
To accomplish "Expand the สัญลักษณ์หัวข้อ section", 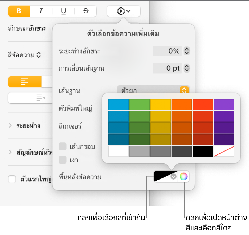I will [10, 152].
